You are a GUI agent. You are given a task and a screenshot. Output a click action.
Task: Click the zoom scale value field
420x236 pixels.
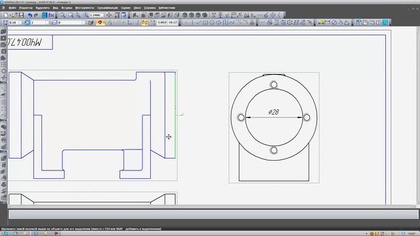(x=94, y=15)
